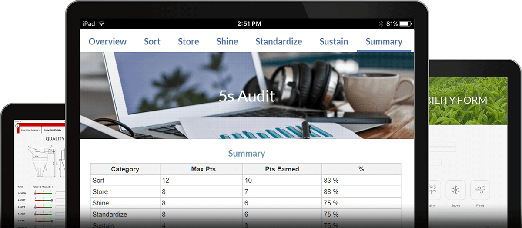The height and width of the screenshot is (228, 522).
Task: Go to the Store tab
Action: tap(188, 42)
